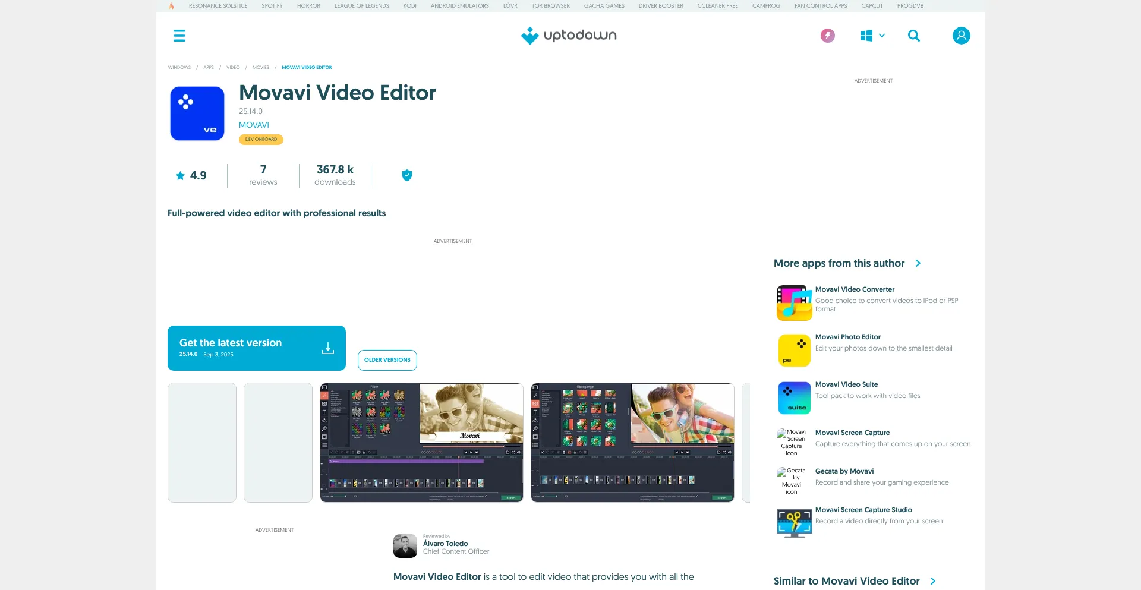Open the user profile icon
This screenshot has height=590, width=1141.
tap(961, 36)
